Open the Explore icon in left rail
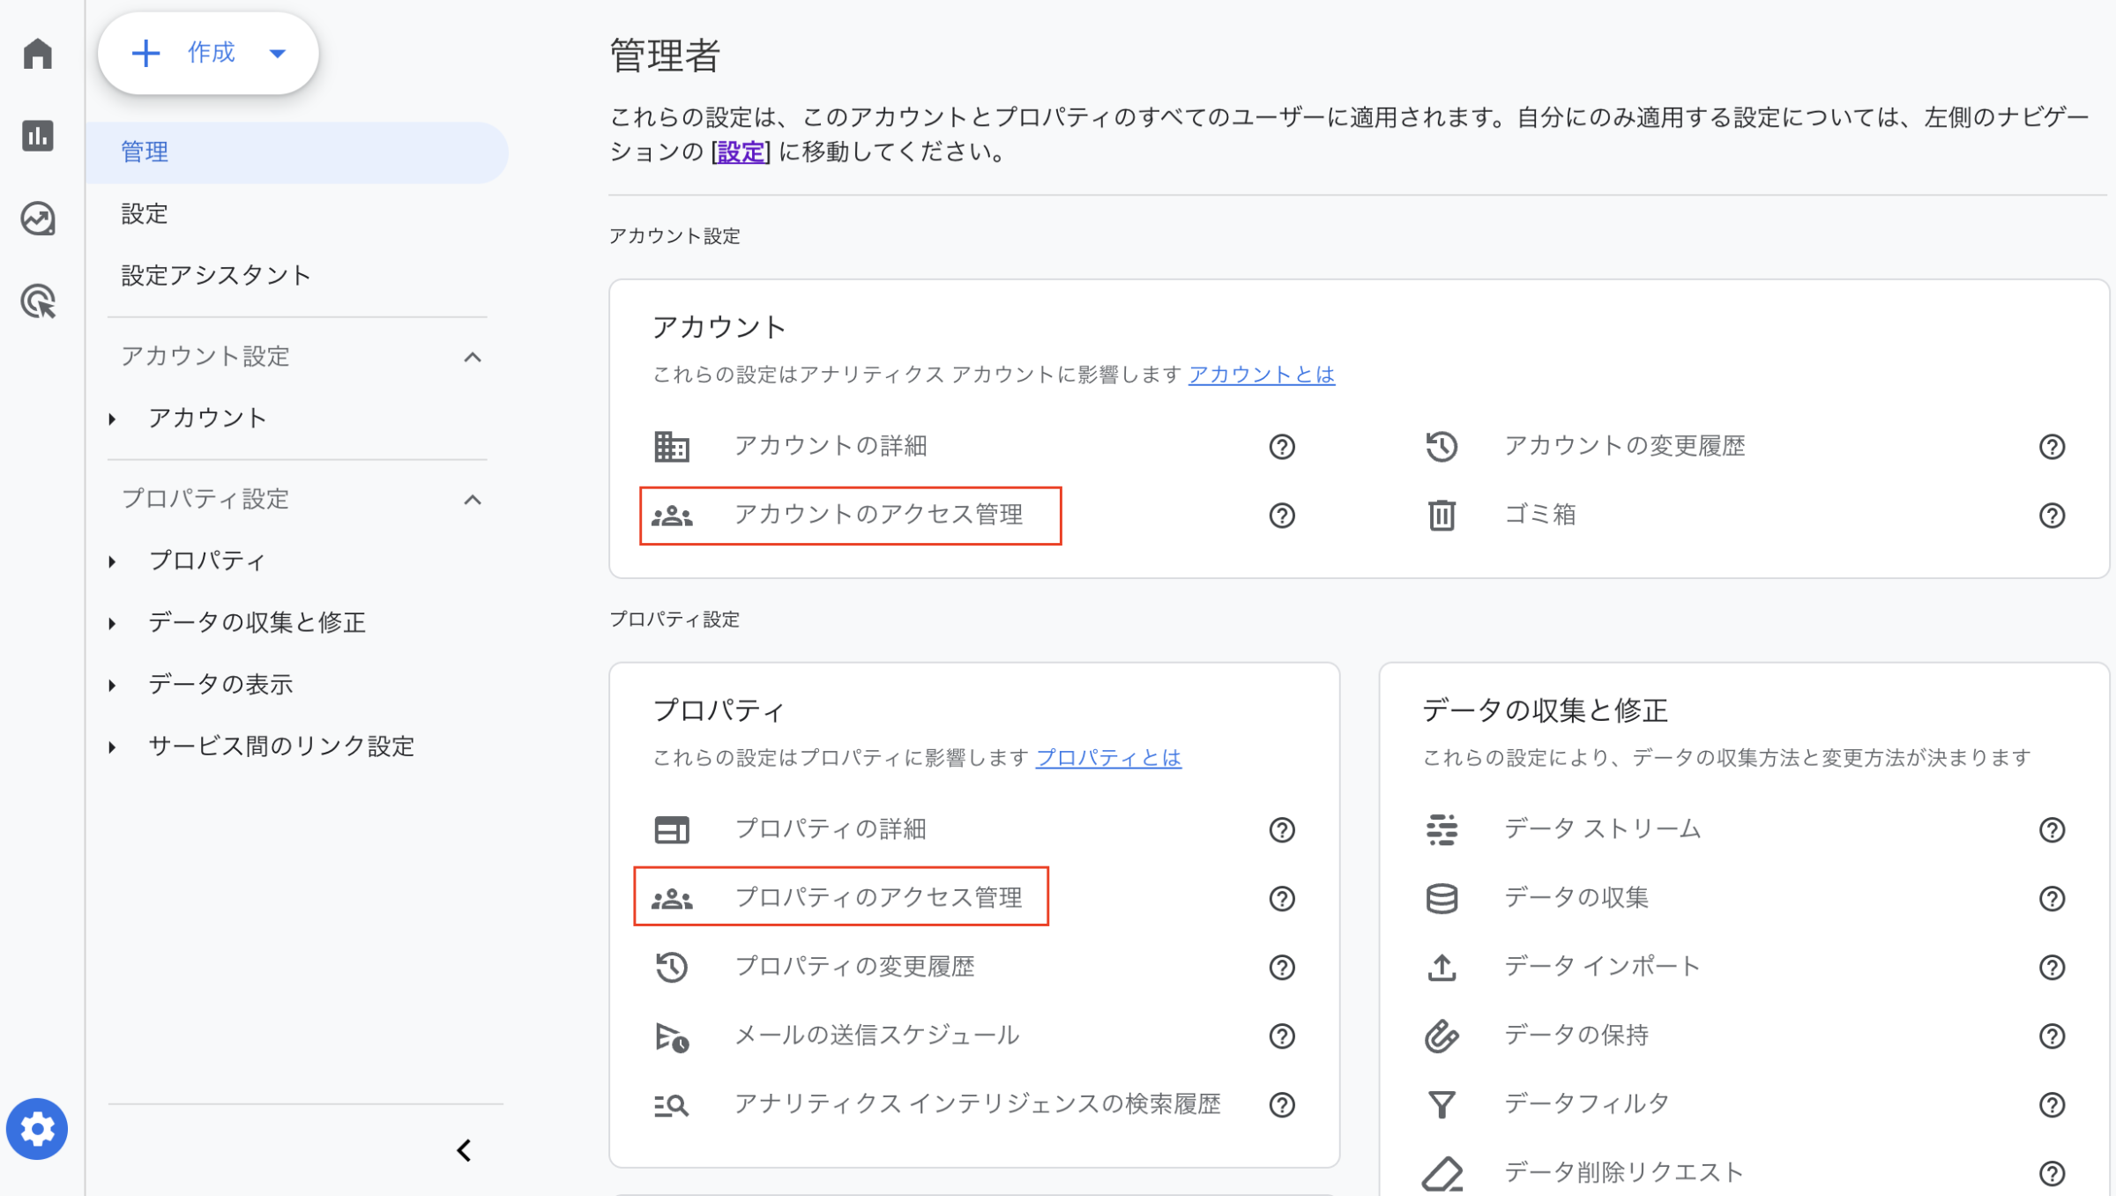 38,219
